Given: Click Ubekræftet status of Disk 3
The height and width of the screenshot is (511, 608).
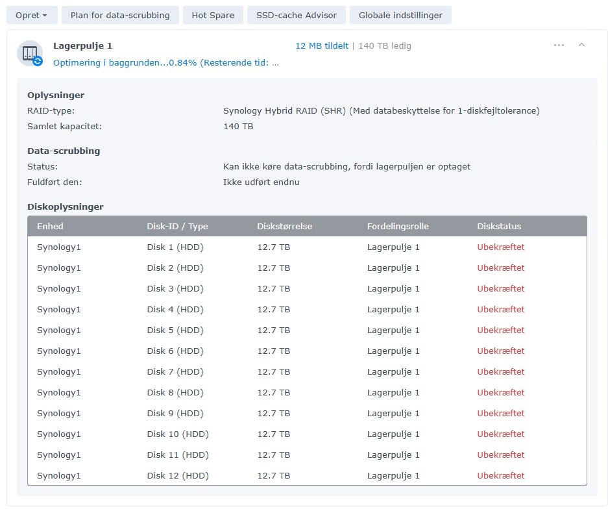Looking at the screenshot, I should pos(500,289).
